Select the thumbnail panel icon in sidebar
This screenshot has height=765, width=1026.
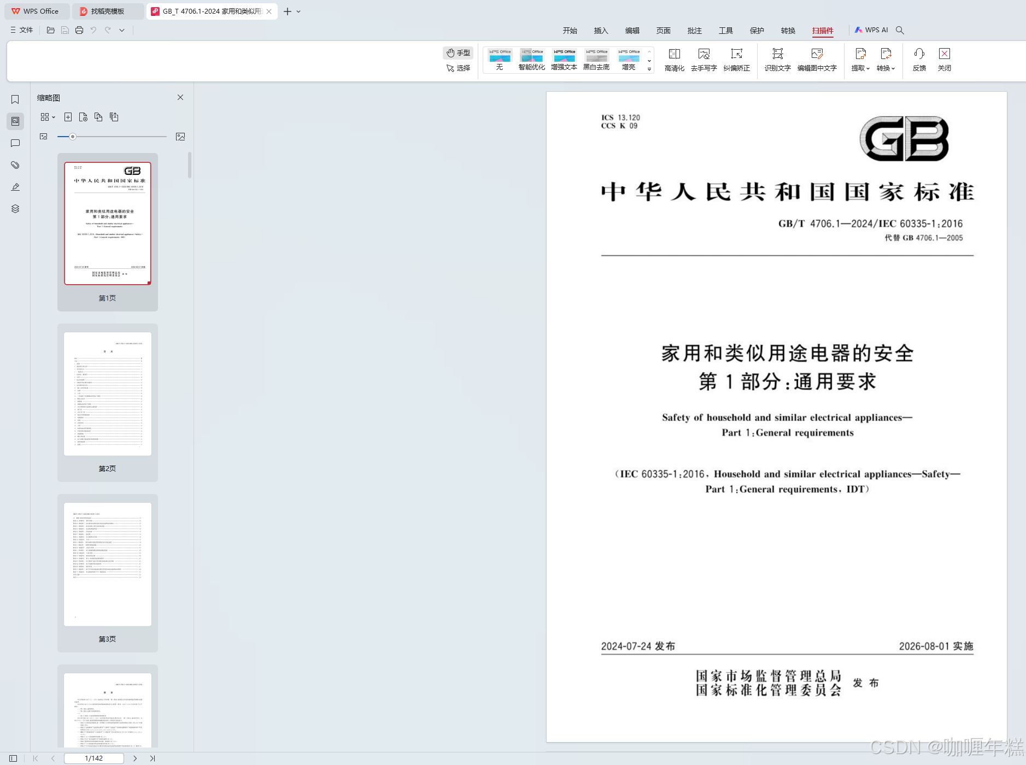click(x=15, y=121)
